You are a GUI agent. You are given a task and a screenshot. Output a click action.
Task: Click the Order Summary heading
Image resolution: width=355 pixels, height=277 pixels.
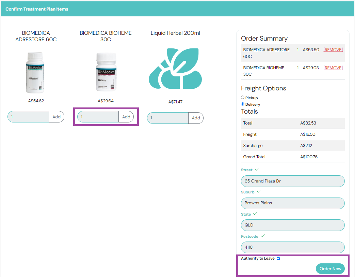point(264,39)
